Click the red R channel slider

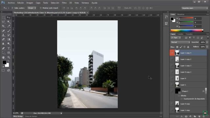186,18
